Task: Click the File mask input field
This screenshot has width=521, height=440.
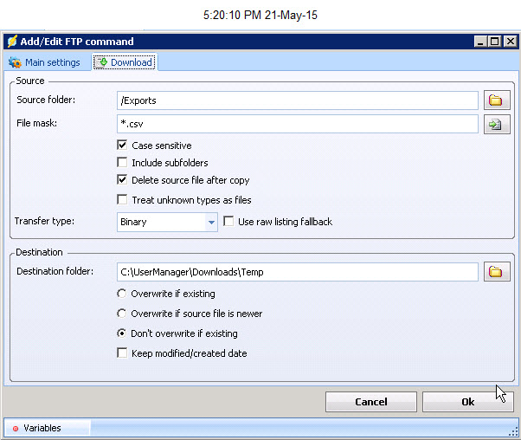Action: (x=297, y=125)
